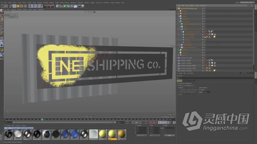Open the Render Settings icon
Viewport: 257px width, 144px height.
pyautogui.click(x=53, y=6)
